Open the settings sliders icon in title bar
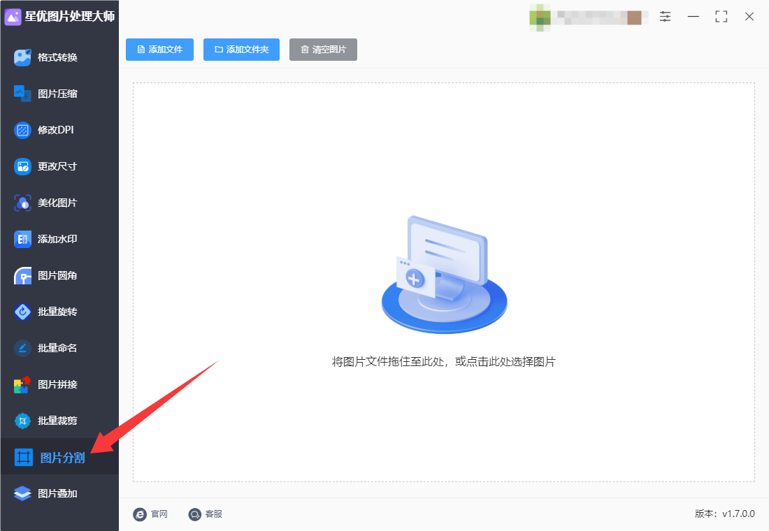 tap(665, 17)
